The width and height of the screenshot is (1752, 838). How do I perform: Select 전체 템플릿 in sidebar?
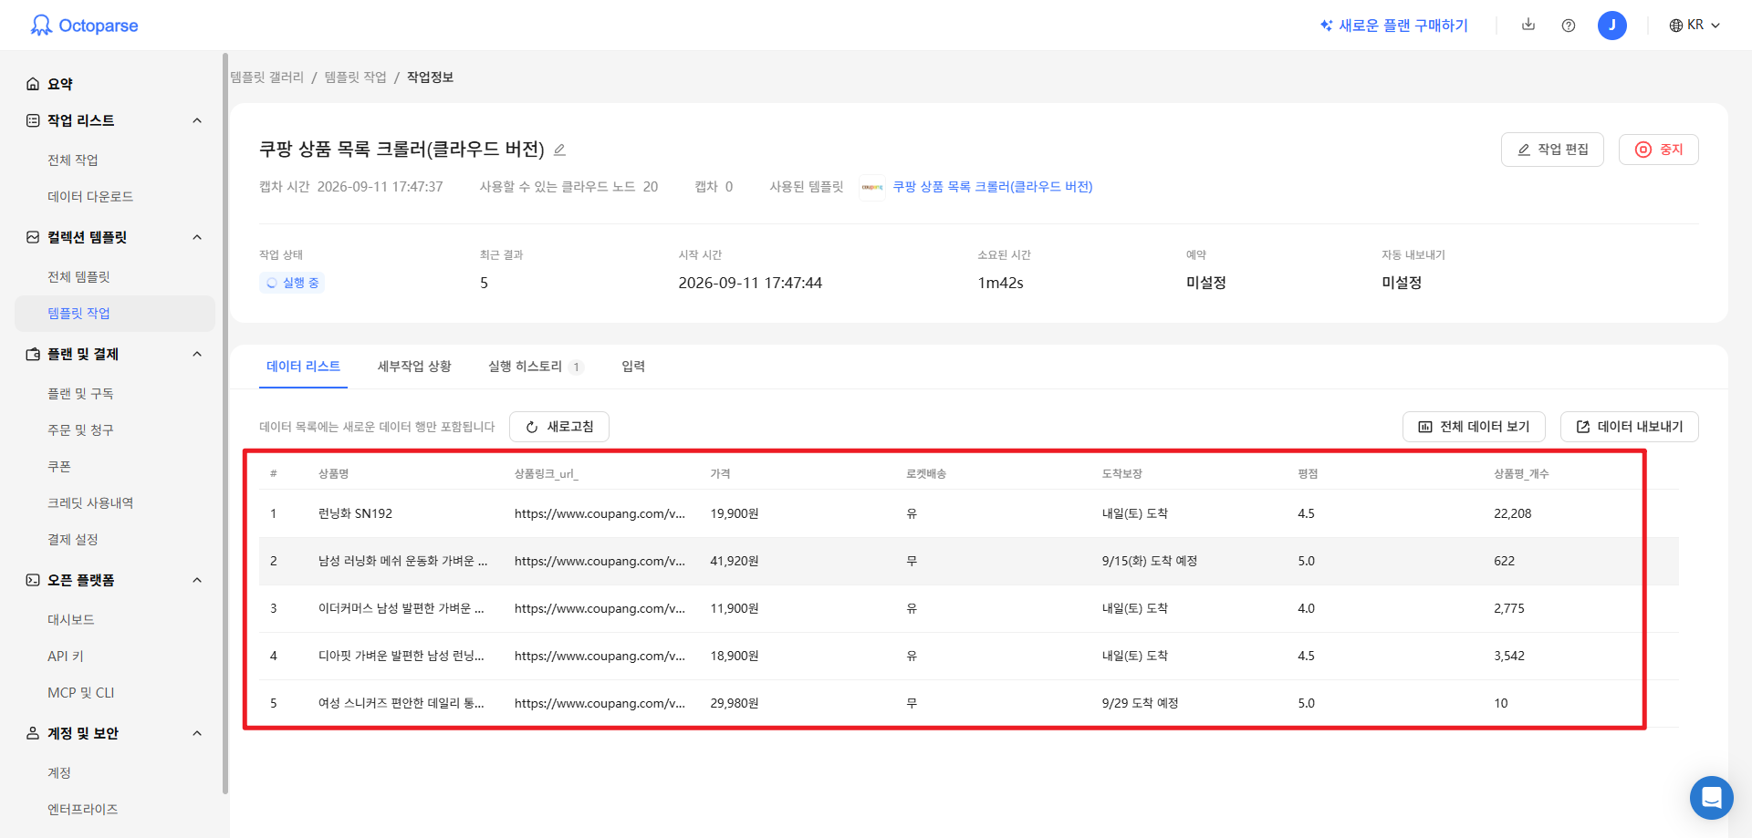[78, 277]
